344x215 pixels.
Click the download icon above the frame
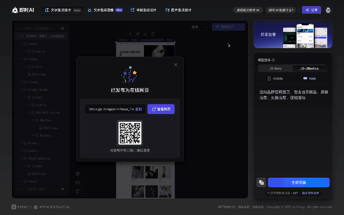pos(145,34)
